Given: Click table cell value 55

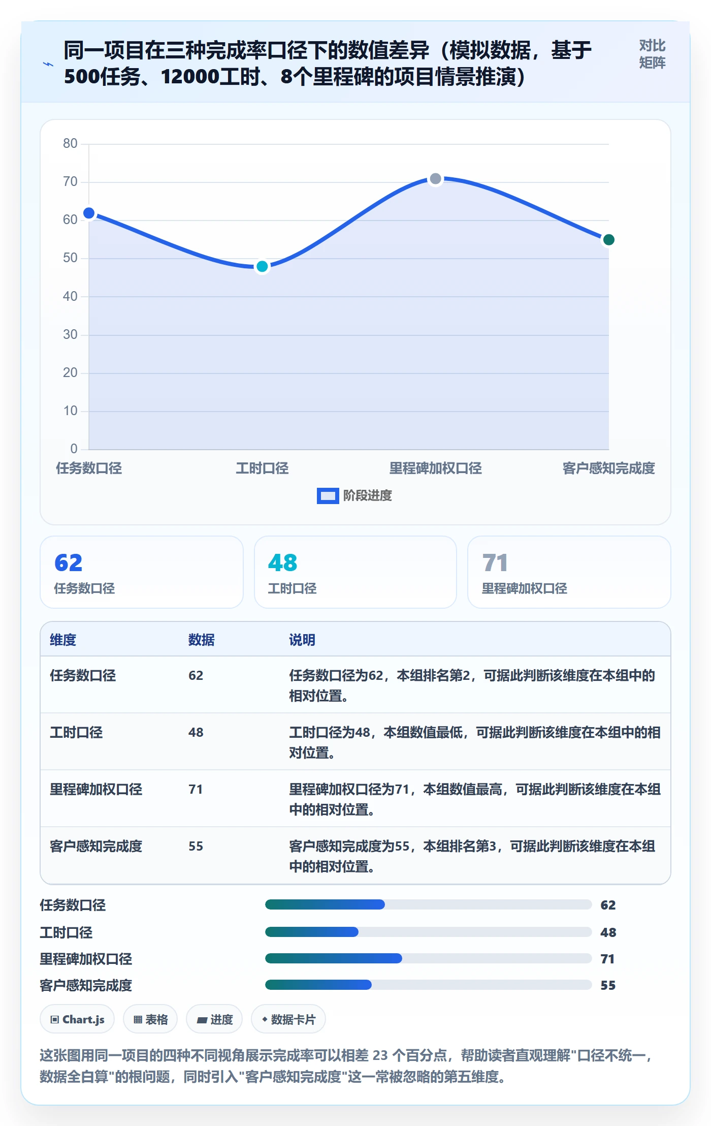Looking at the screenshot, I should pos(196,846).
